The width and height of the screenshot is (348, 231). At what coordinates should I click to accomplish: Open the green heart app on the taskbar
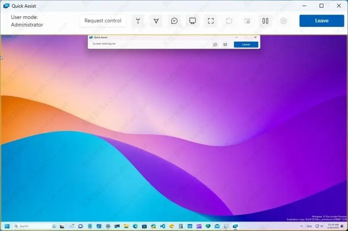[x=208, y=226]
